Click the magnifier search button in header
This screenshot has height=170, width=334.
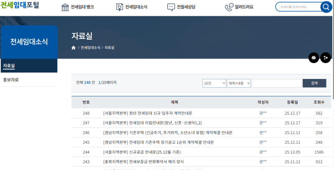pyautogui.click(x=326, y=7)
